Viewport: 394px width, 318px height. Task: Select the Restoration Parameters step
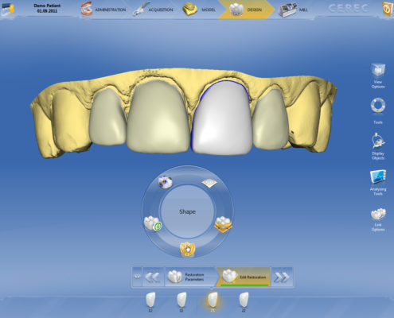[x=190, y=277]
